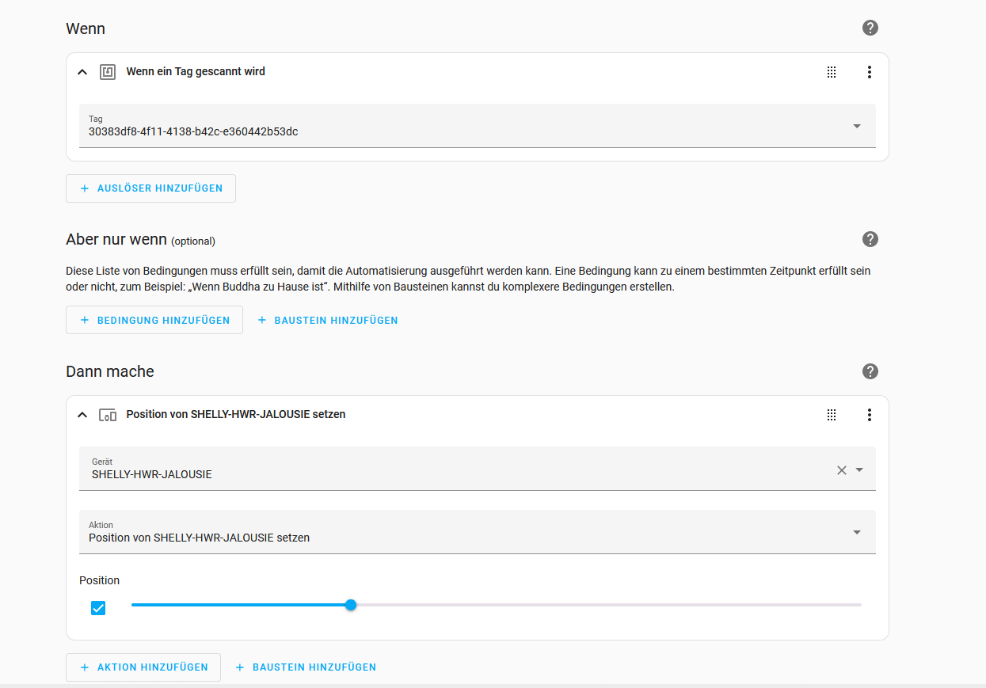Open three-dot menu of the Position action

pos(869,415)
